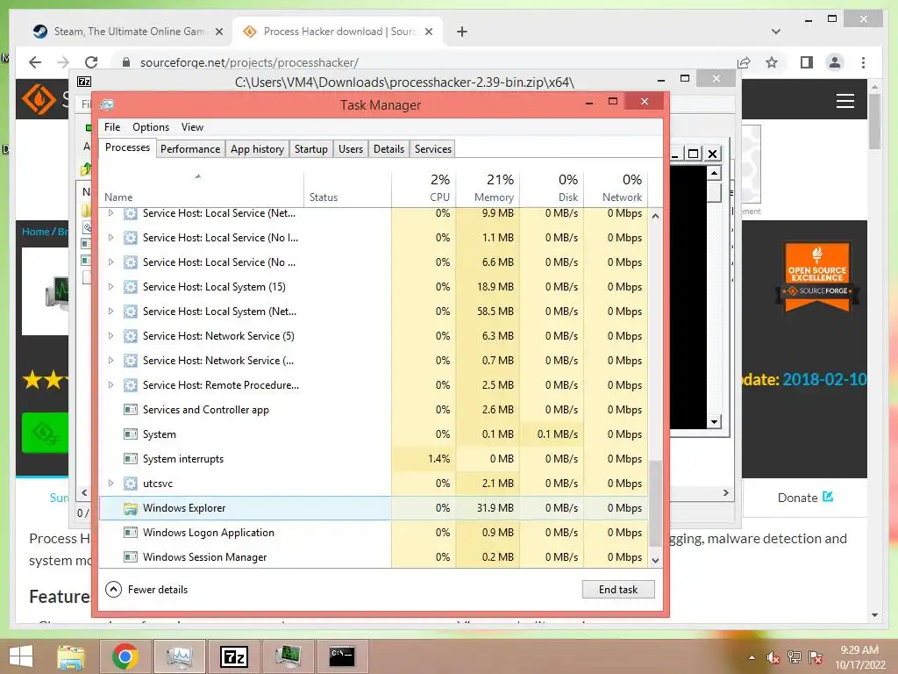Switch to the Details tab

click(x=388, y=149)
